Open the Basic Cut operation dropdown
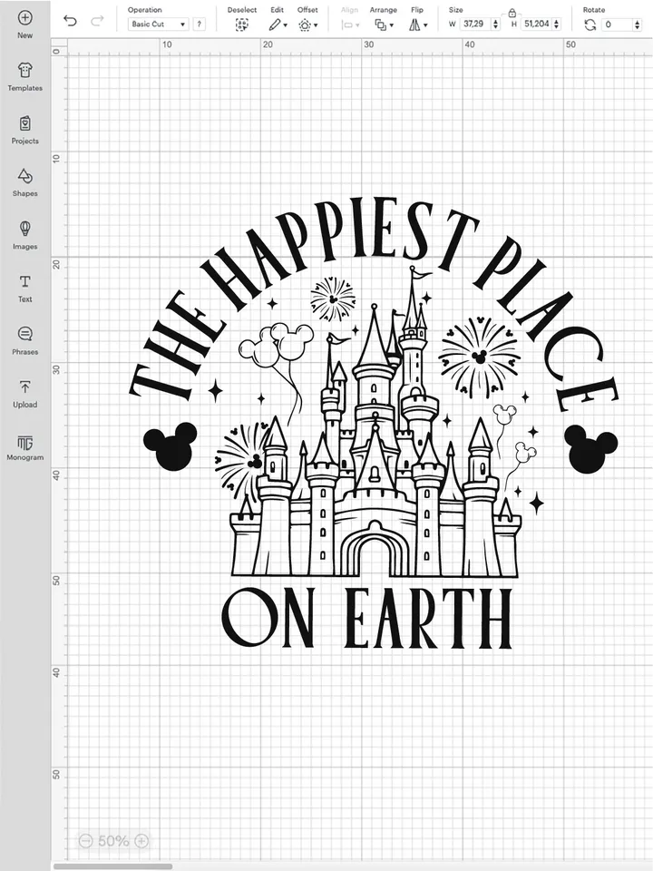Image resolution: width=653 pixels, height=871 pixels. pyautogui.click(x=158, y=24)
